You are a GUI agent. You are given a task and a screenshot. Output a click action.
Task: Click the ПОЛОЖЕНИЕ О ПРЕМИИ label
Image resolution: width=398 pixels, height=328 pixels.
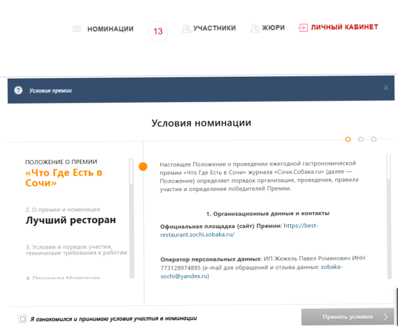pyautogui.click(x=61, y=162)
